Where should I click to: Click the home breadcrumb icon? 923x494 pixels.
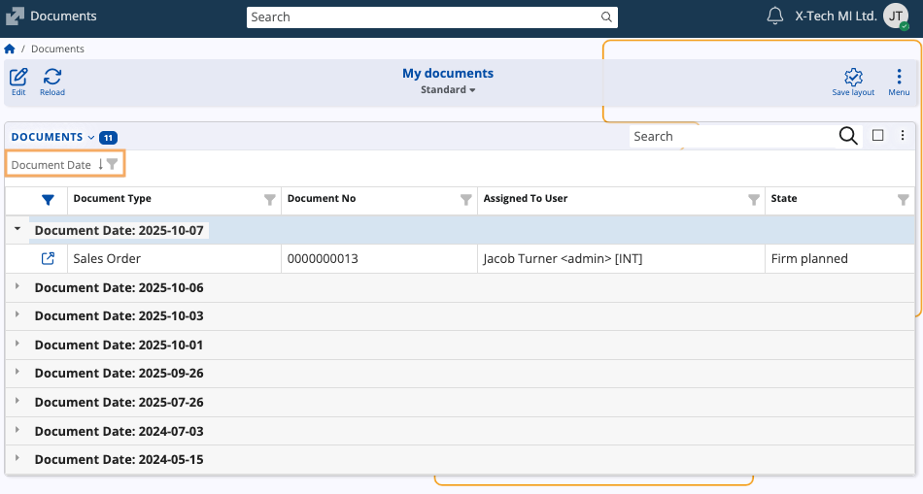pyautogui.click(x=10, y=49)
